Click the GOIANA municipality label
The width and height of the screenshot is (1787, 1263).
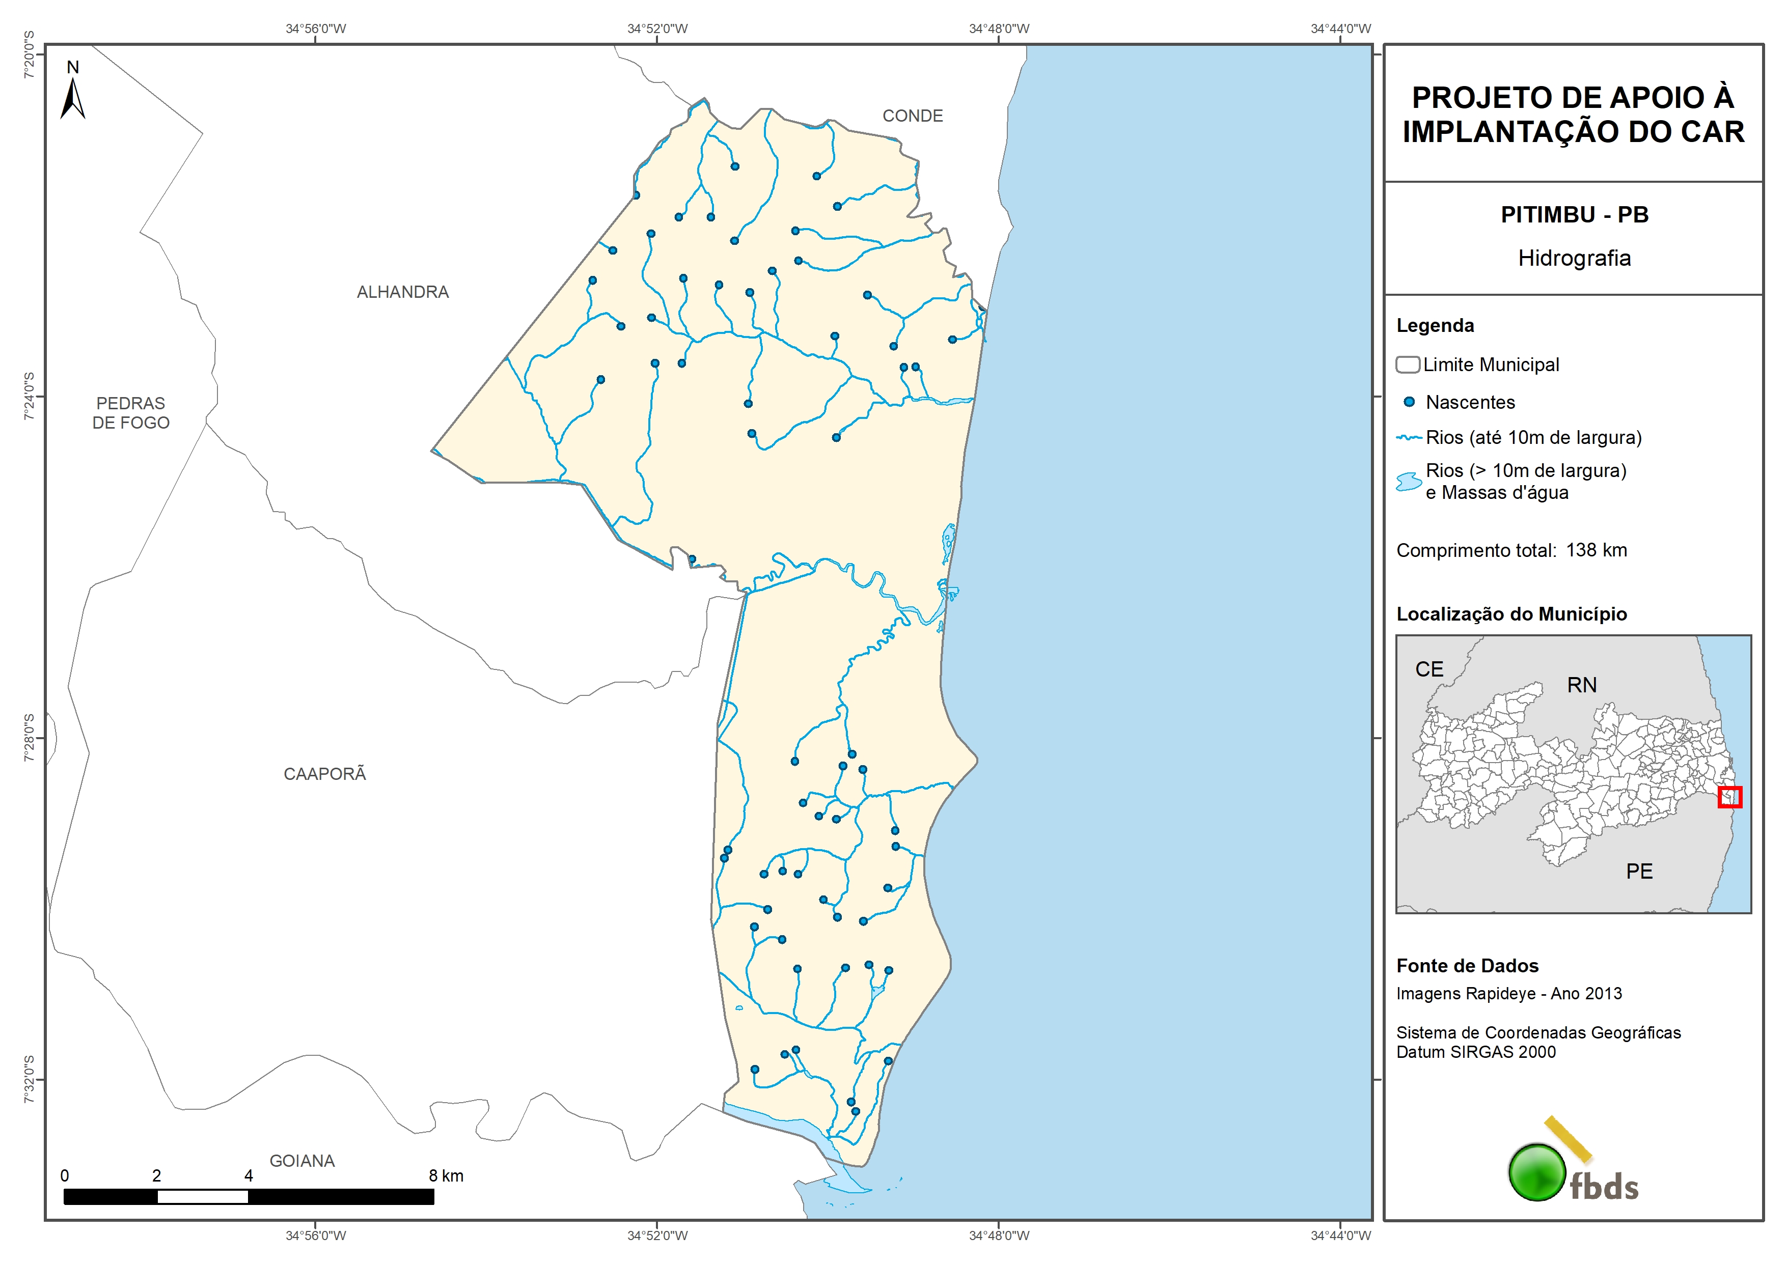click(x=302, y=1160)
